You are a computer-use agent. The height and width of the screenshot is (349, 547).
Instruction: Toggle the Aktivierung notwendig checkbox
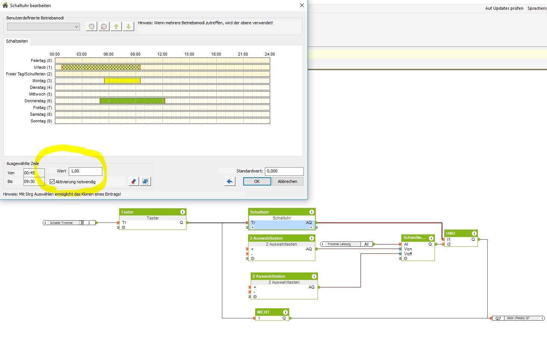click(x=52, y=182)
